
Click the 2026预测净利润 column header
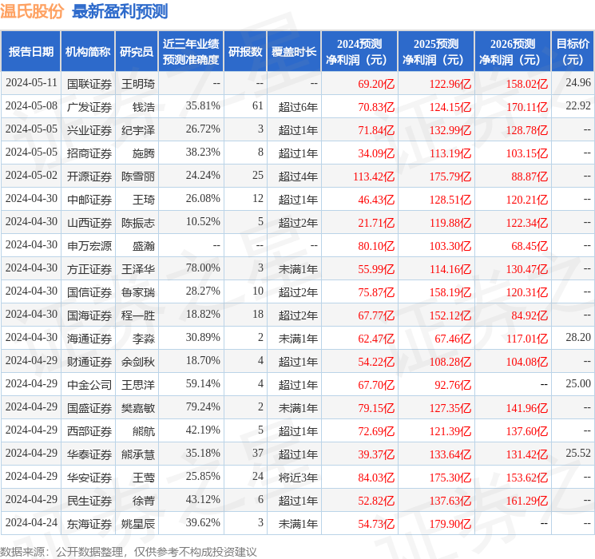(513, 52)
